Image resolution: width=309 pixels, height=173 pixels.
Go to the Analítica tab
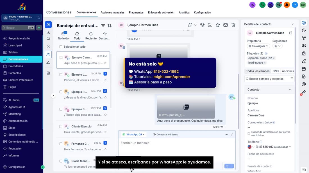[184, 13]
